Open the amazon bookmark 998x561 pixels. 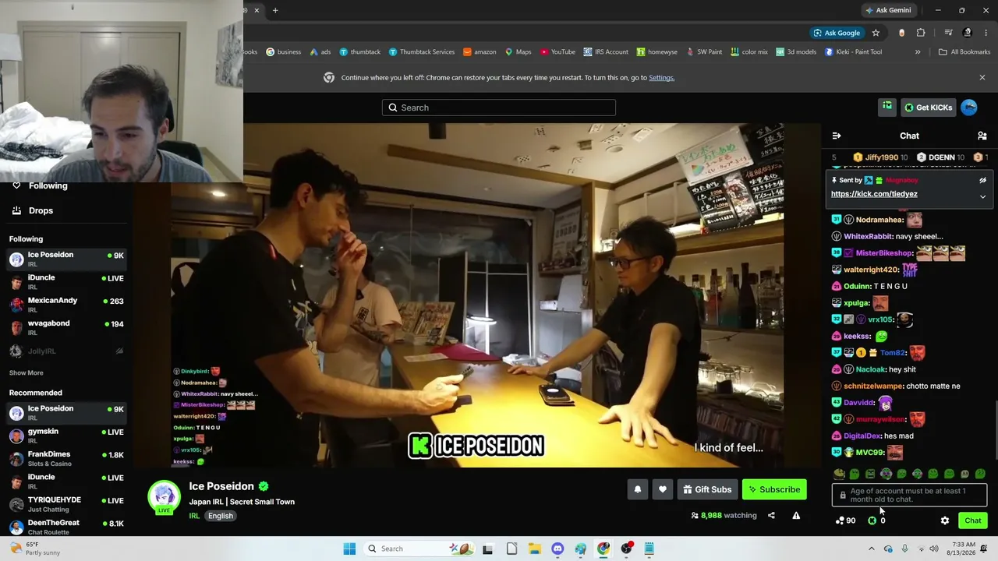click(x=480, y=52)
